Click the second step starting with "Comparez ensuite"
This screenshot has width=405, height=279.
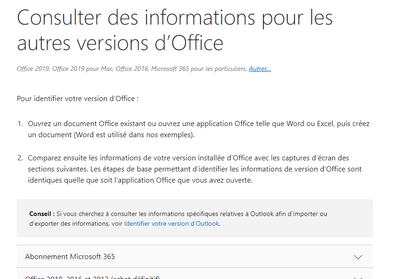click(195, 169)
